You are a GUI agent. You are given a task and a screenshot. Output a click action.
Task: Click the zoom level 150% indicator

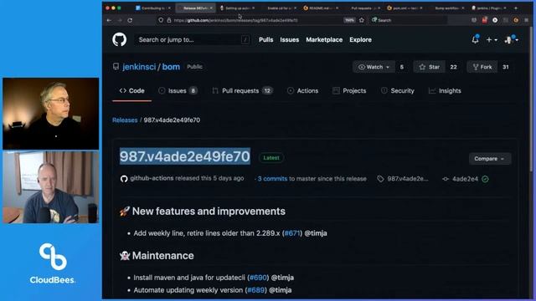(x=349, y=20)
